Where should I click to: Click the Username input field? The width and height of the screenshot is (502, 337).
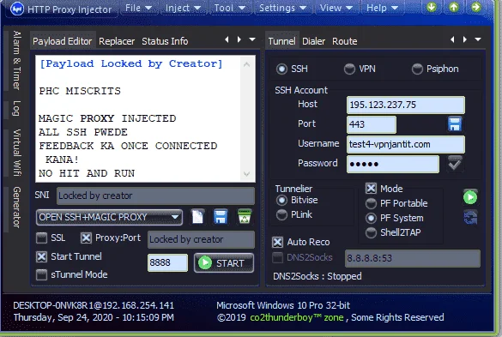click(406, 144)
